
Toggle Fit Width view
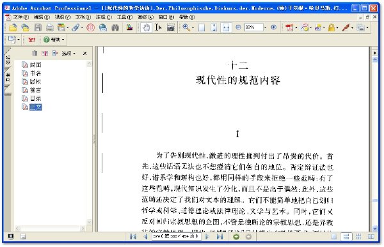click(226, 27)
